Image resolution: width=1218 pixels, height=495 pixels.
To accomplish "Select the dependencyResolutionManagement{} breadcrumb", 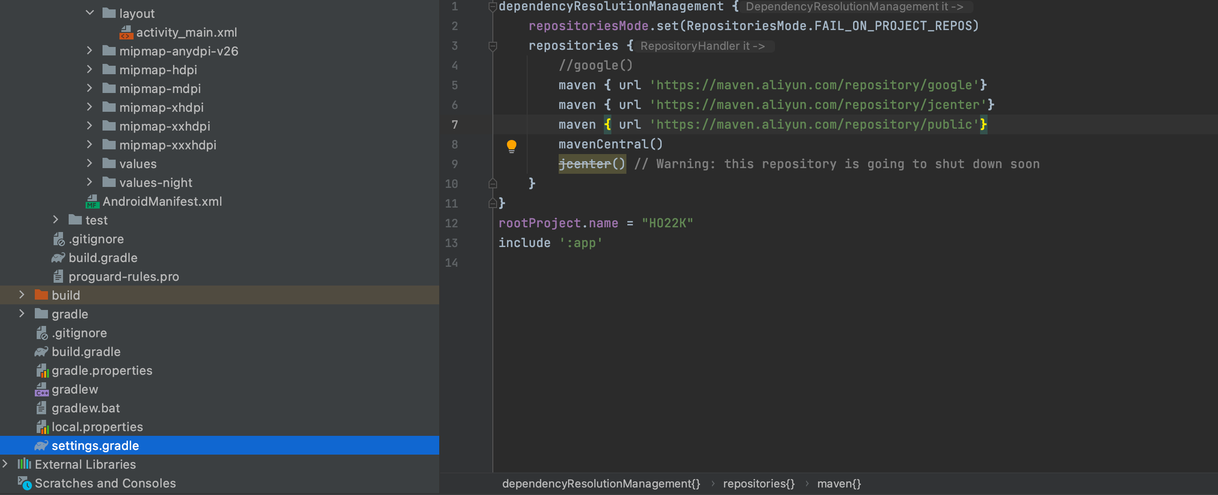I will point(601,483).
